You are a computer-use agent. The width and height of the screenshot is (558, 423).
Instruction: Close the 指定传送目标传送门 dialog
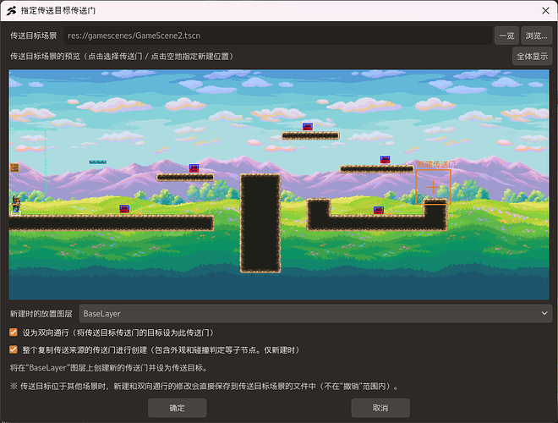(545, 11)
